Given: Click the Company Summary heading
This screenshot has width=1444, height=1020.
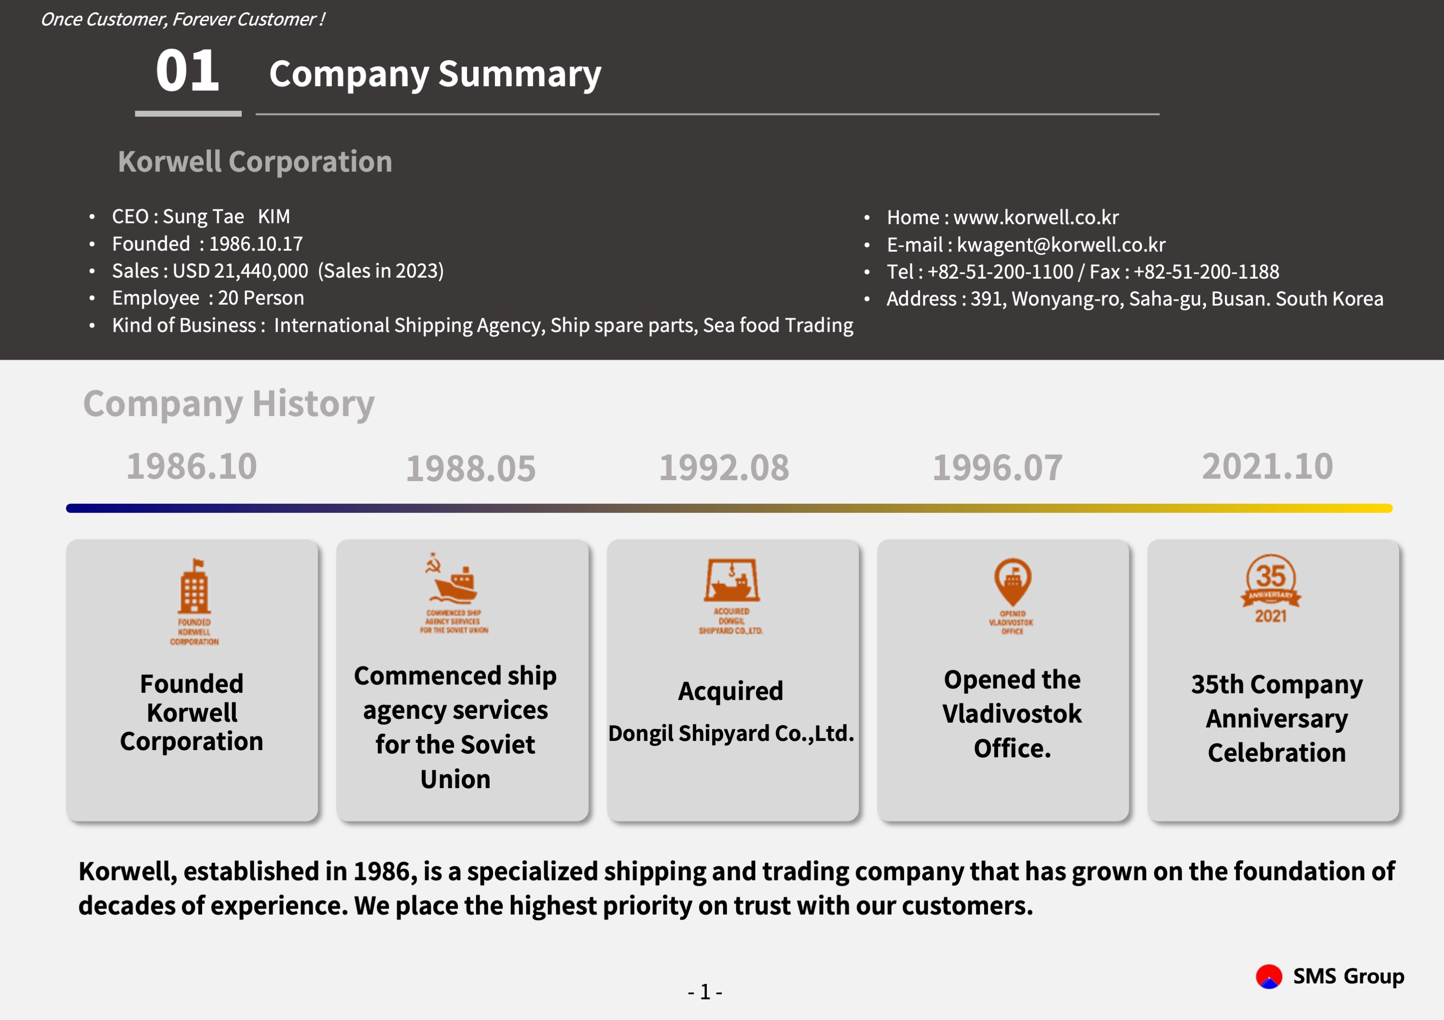Looking at the screenshot, I should click(435, 74).
